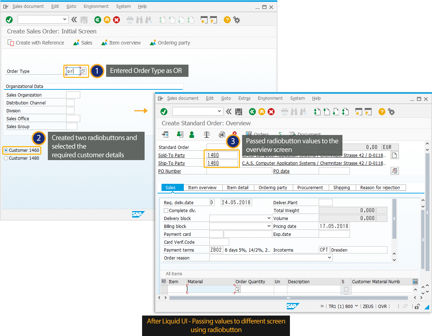Viewport: 432px width, 336px height.
Task: Expand the Delivery block dropdown
Action: [269, 218]
